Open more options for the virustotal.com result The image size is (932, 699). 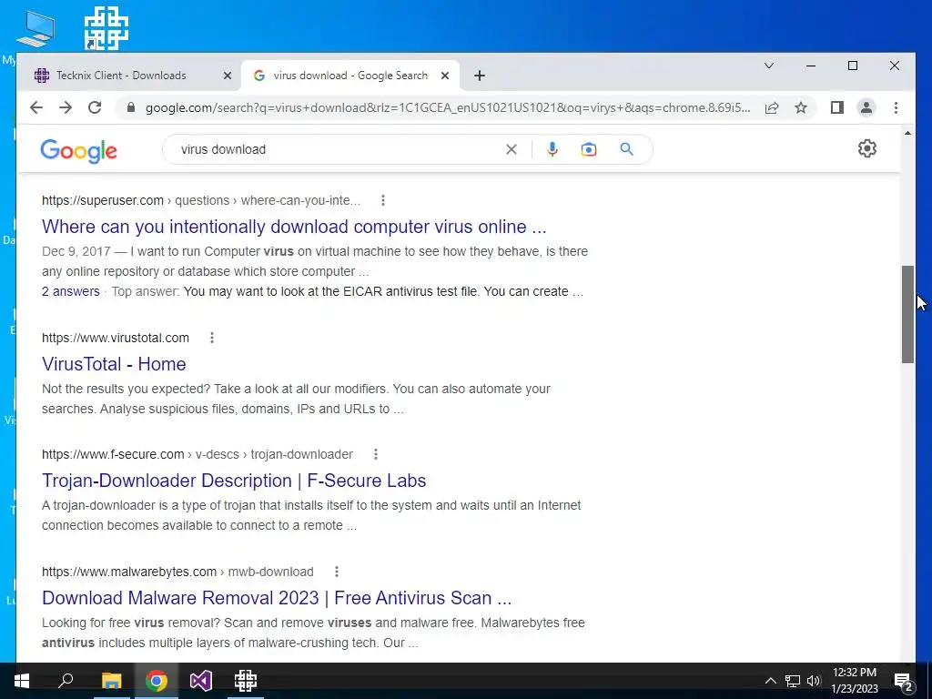[x=211, y=338]
